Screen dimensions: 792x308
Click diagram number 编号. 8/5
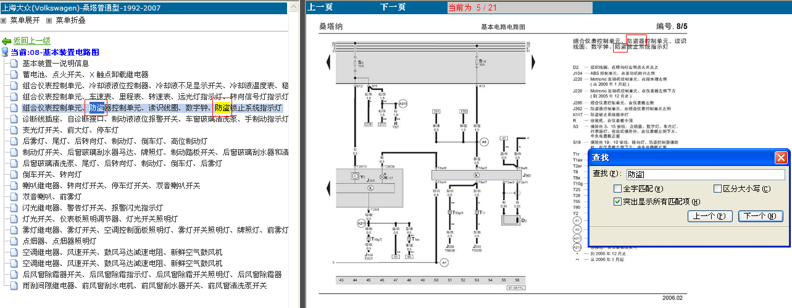(672, 27)
